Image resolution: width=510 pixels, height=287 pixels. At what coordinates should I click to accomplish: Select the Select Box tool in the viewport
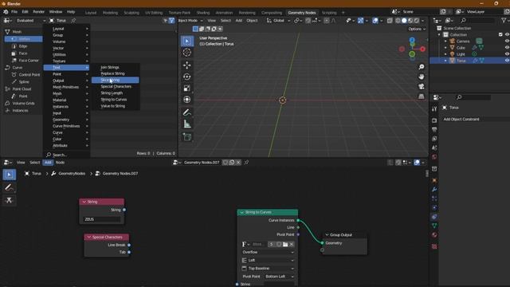pyautogui.click(x=187, y=41)
